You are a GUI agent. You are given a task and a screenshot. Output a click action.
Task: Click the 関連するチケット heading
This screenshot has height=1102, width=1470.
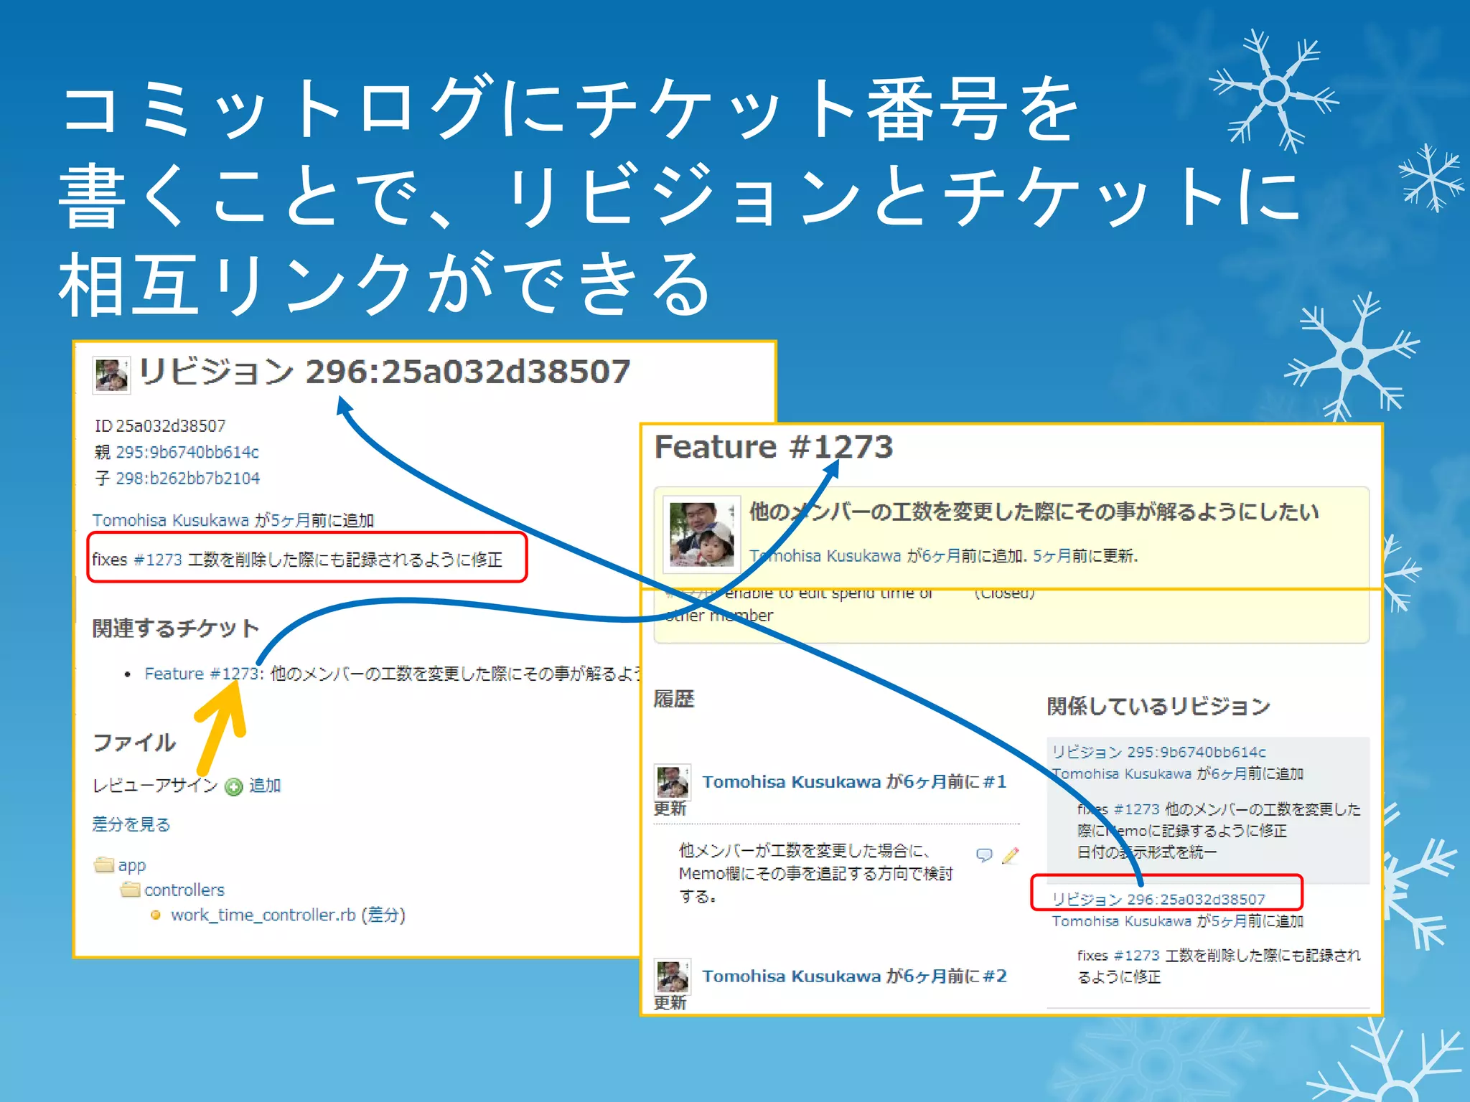point(176,628)
